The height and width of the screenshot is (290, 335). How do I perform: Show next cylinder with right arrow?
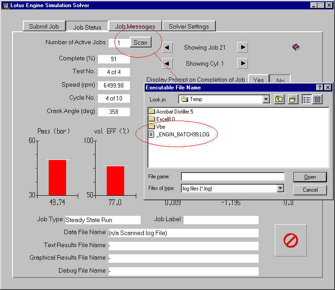tap(243, 63)
